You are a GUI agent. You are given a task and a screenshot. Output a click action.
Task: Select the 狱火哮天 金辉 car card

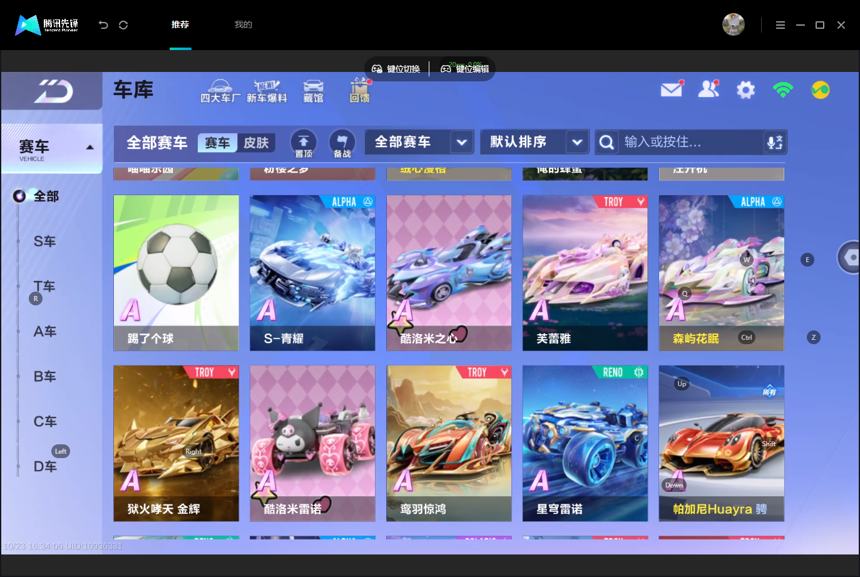176,443
